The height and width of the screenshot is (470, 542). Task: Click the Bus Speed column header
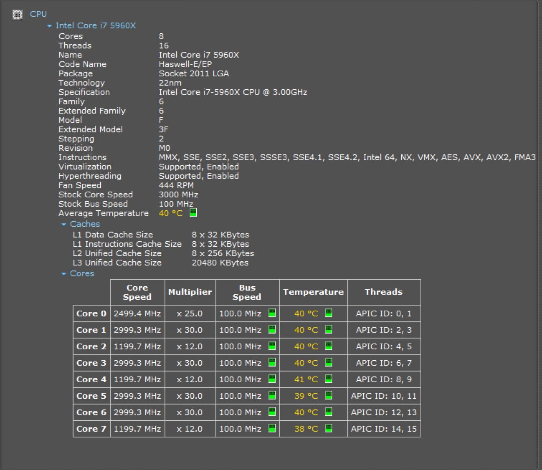click(x=247, y=292)
